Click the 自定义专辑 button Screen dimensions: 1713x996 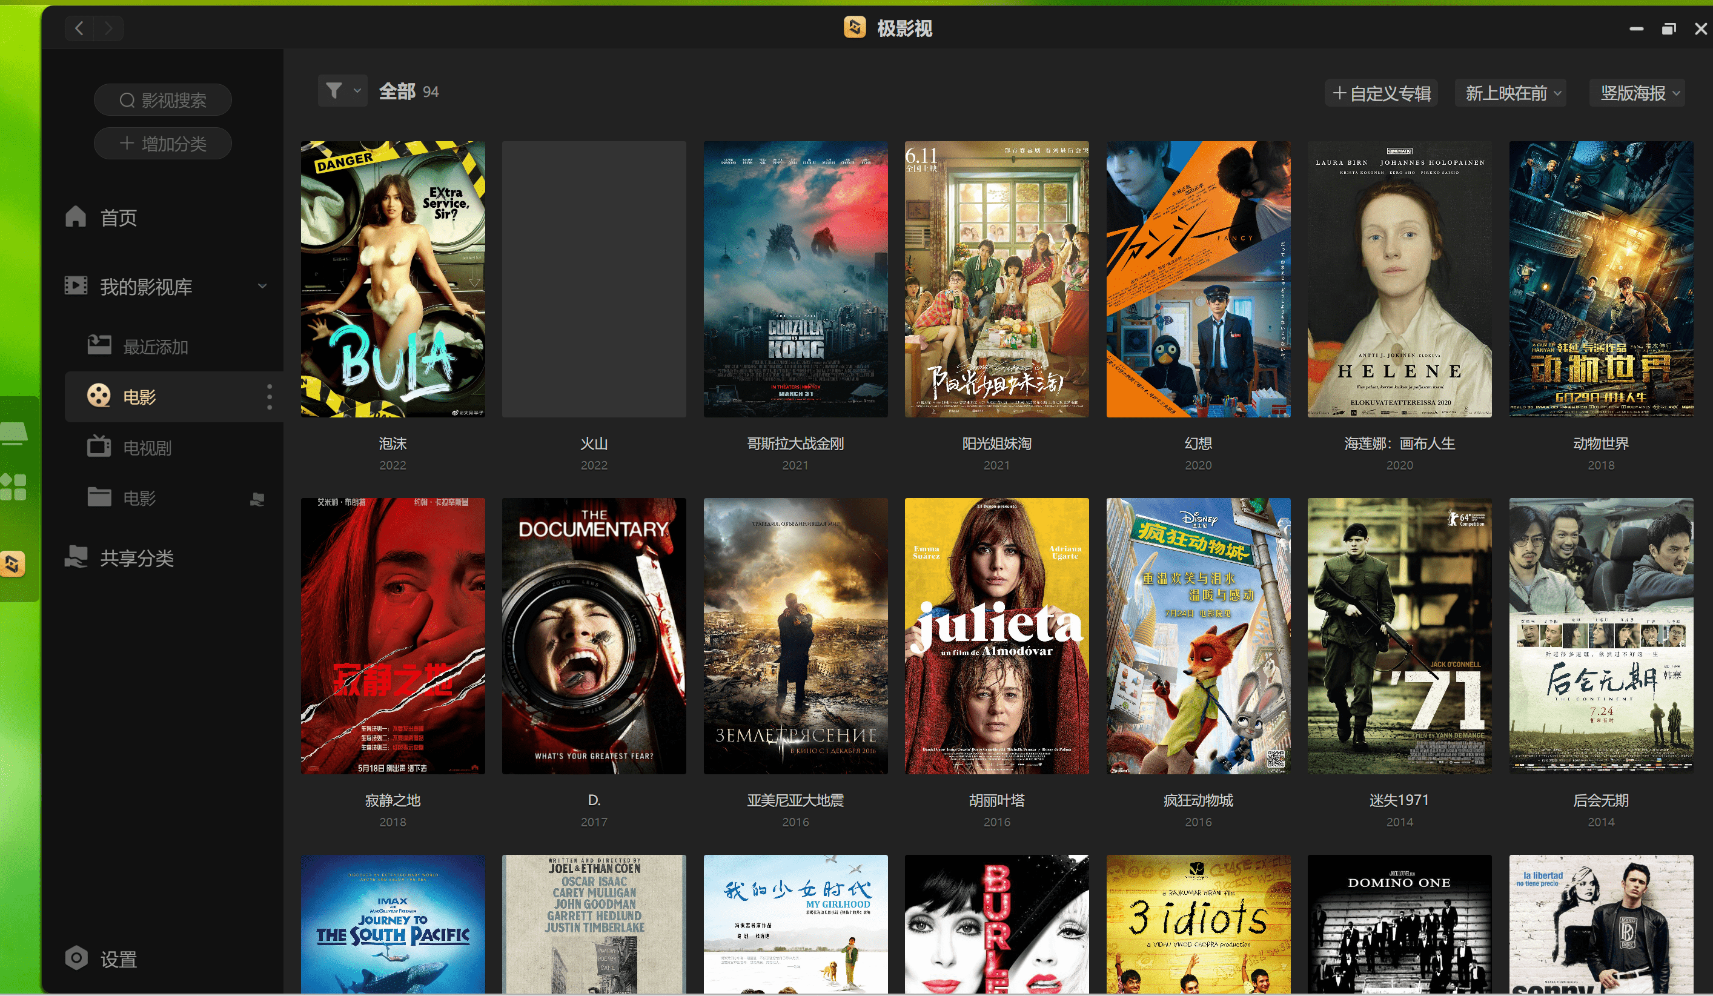click(x=1380, y=93)
